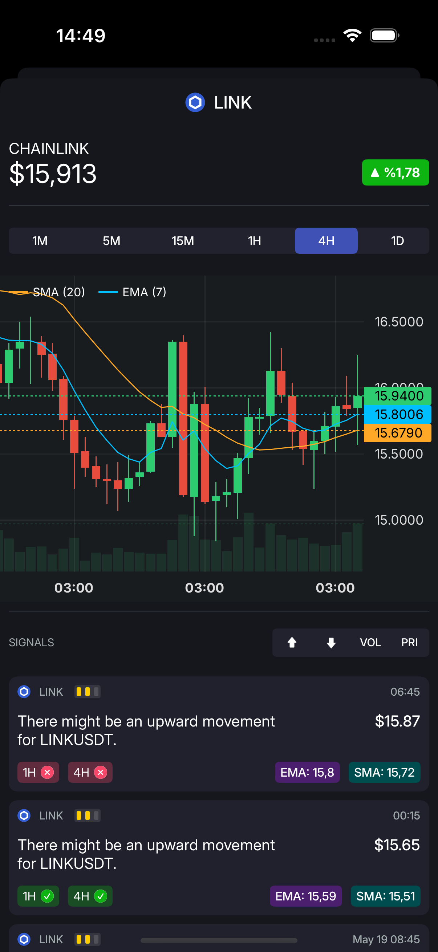Tap the 15.5000 price axis label
438x952 pixels.
tap(399, 454)
